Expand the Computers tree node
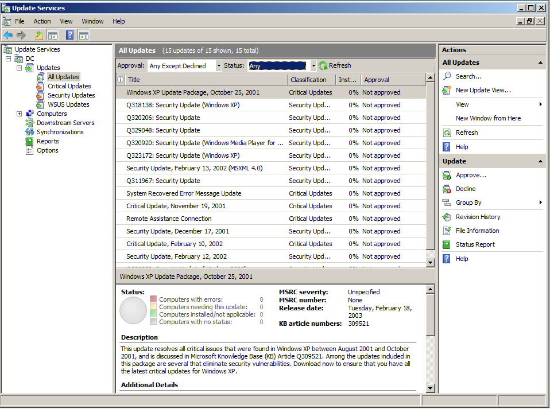This screenshot has width=550, height=409. click(20, 114)
